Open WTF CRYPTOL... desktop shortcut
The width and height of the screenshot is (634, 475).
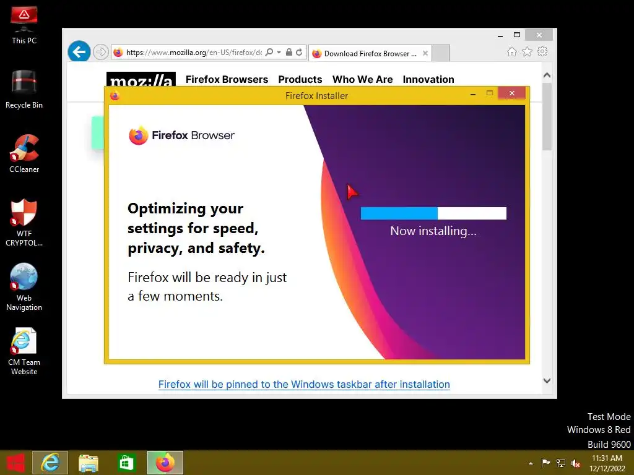coord(24,223)
